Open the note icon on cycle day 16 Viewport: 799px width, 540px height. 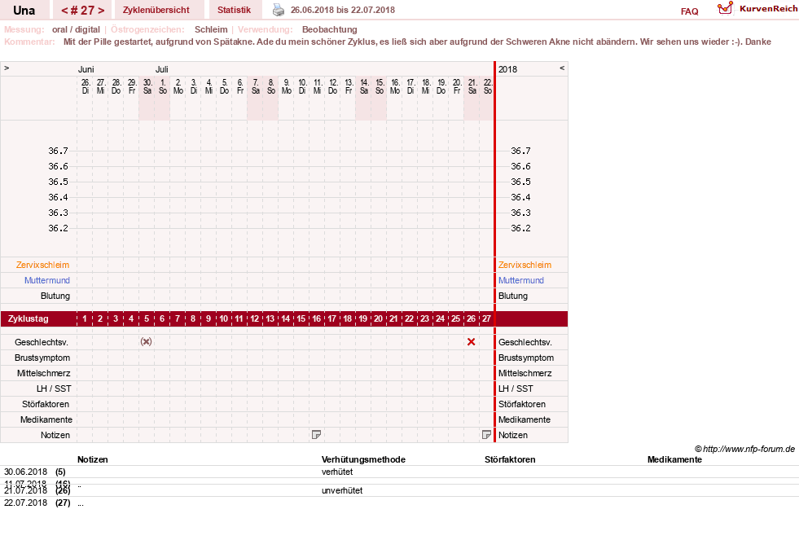coord(317,435)
